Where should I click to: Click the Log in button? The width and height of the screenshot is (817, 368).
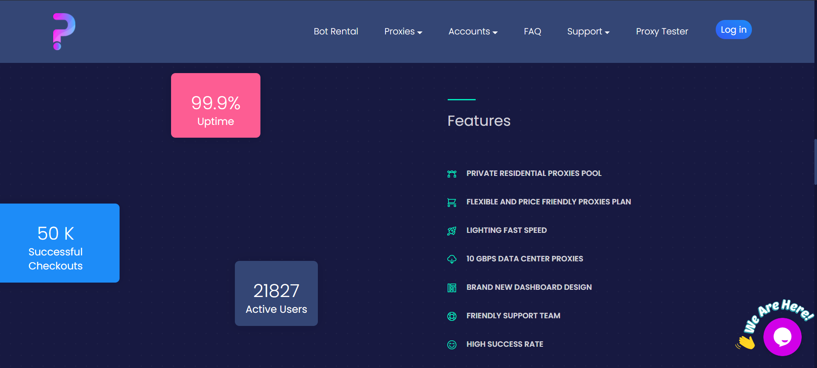(734, 30)
